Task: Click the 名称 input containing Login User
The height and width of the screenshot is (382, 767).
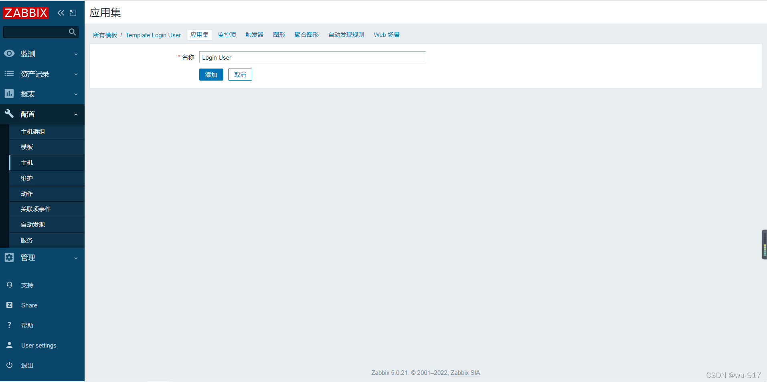Action: coord(313,57)
